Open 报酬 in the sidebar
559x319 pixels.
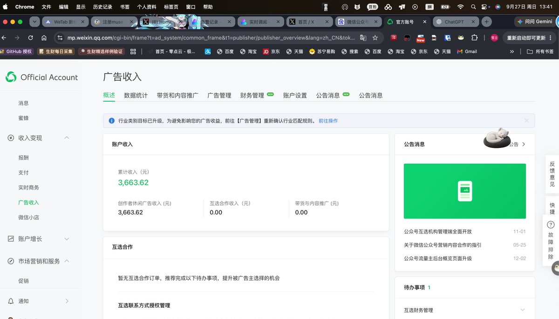[x=23, y=158]
